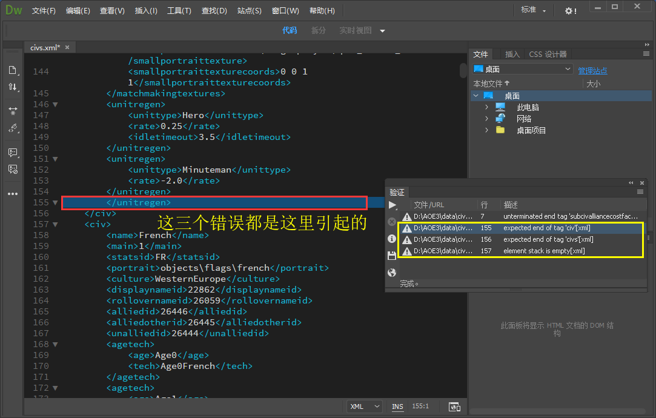Image resolution: width=656 pixels, height=418 pixels.
Task: Switch to 拆分 split view
Action: [x=318, y=30]
